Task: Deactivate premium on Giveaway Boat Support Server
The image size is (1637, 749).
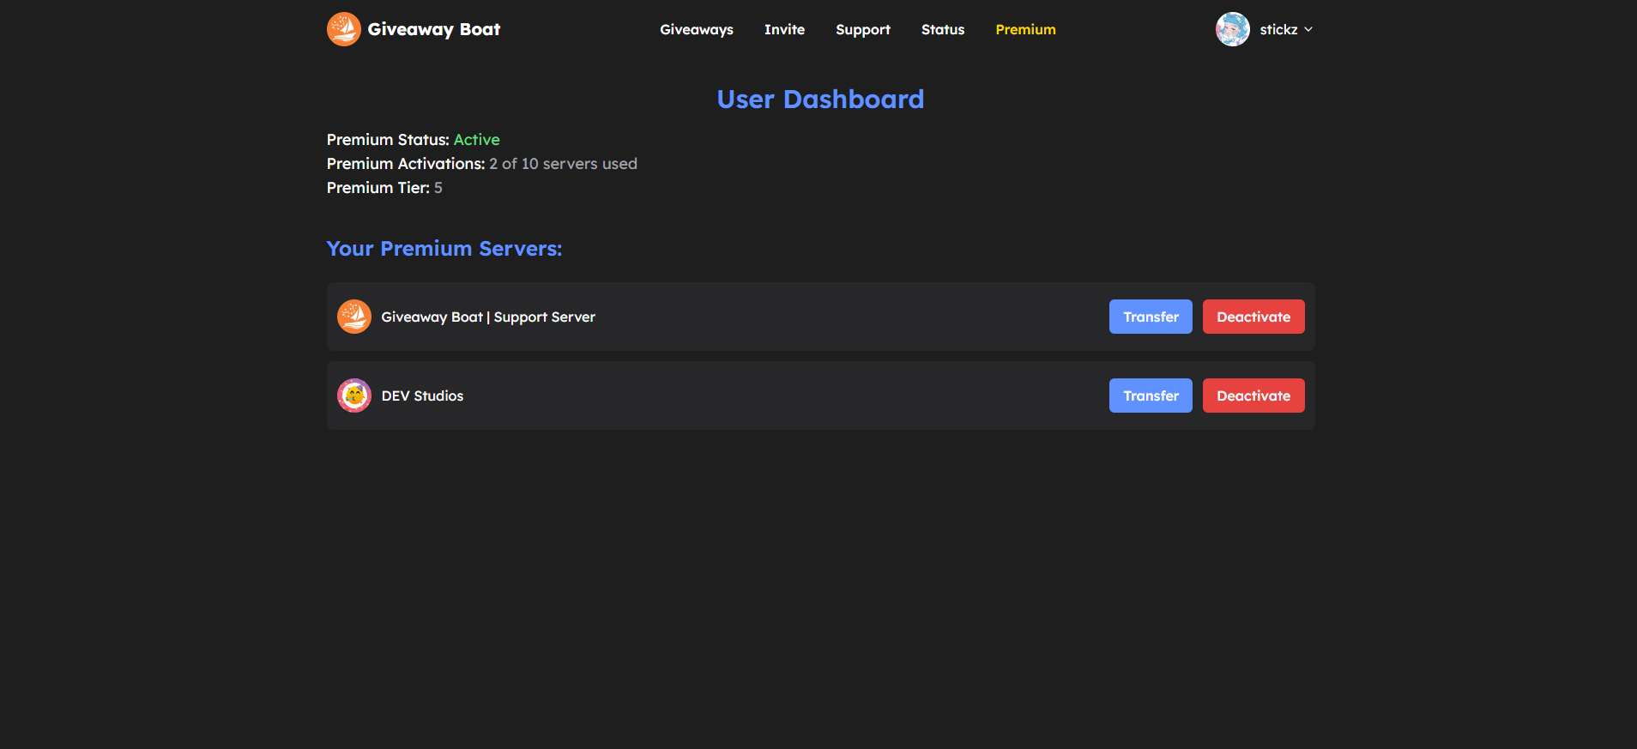Action: [x=1253, y=317]
